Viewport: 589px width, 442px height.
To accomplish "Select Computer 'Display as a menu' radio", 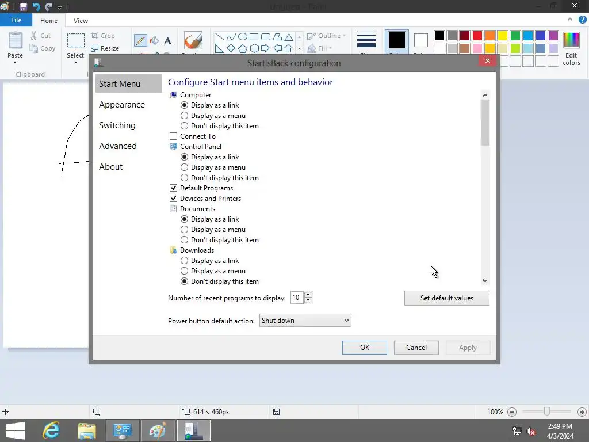I will tap(184, 115).
